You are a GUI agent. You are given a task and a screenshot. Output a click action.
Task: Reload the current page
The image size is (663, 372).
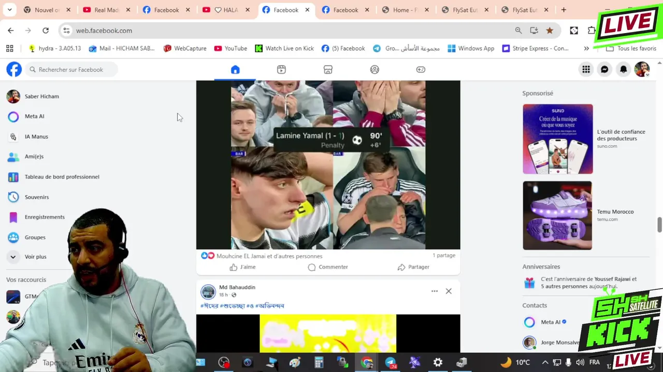46,30
